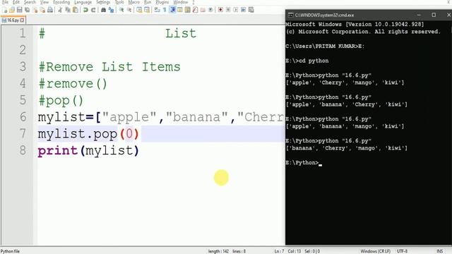Click the cmd.exe title bar icon
This screenshot has width=452, height=254.
click(290, 15)
